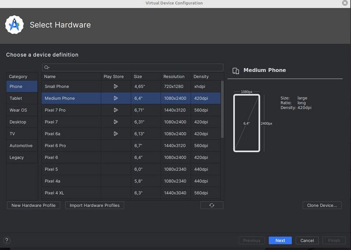The width and height of the screenshot is (351, 250).
Task: Select the Phone category
Action: (x=22, y=86)
